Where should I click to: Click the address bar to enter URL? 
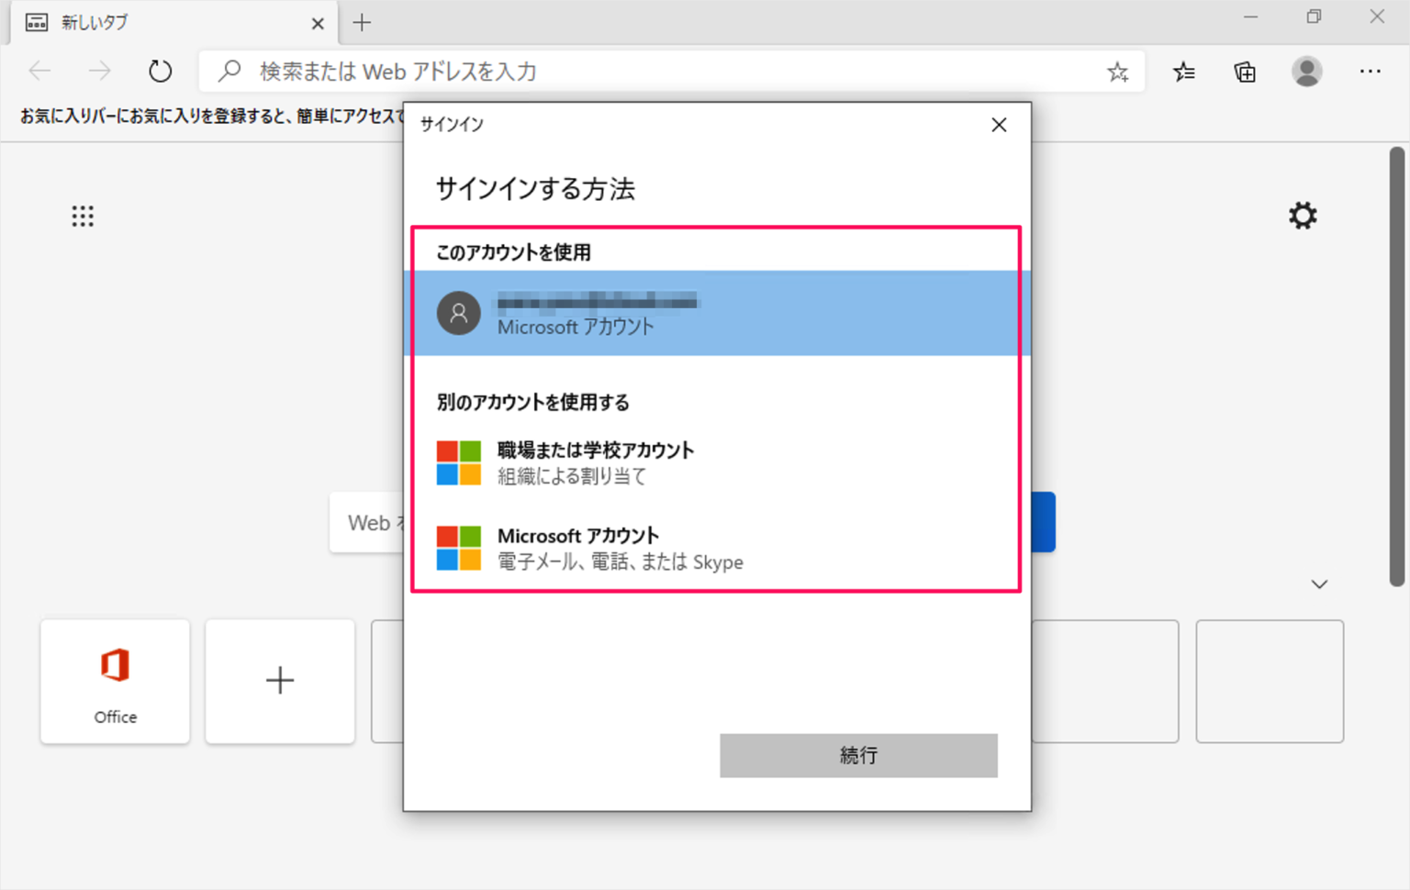click(x=551, y=72)
